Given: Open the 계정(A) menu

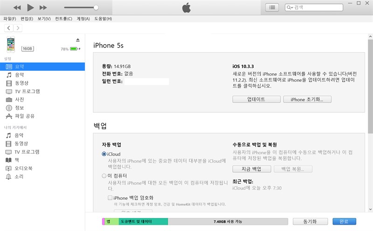Looking at the screenshot, I should 83,19.
